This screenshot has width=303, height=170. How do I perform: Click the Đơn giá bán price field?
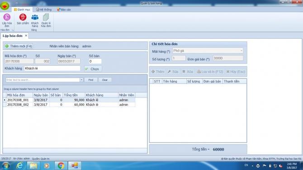[228, 58]
